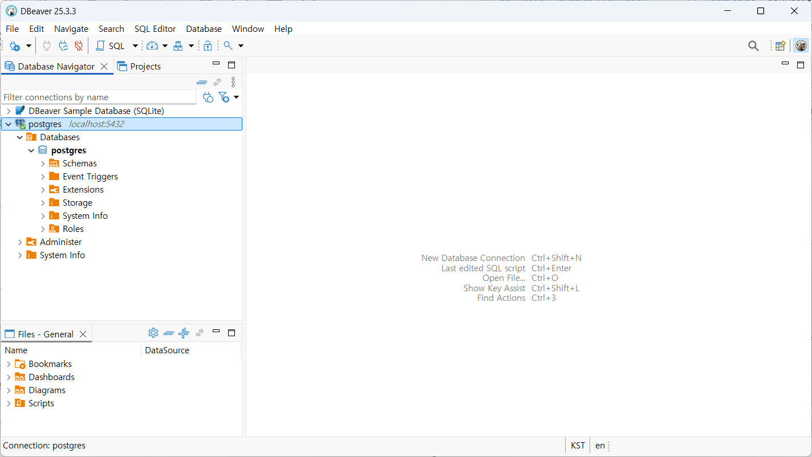Click the Filter connections by name field

pyautogui.click(x=99, y=97)
